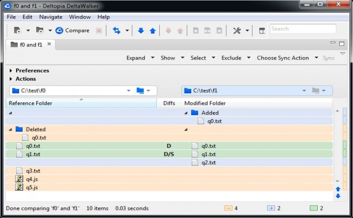Viewport: 353px width, 218px height.
Task: Click the Compare button in the toolbar
Action: click(72, 30)
